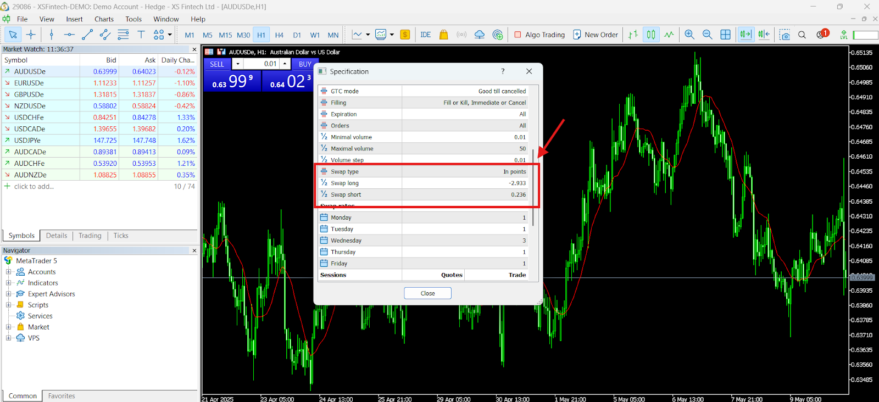Open the Charts menu
Screen dimensions: 879x402
coord(104,19)
